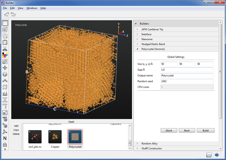Click the redo arrow in toolbar

(x=13, y=14)
